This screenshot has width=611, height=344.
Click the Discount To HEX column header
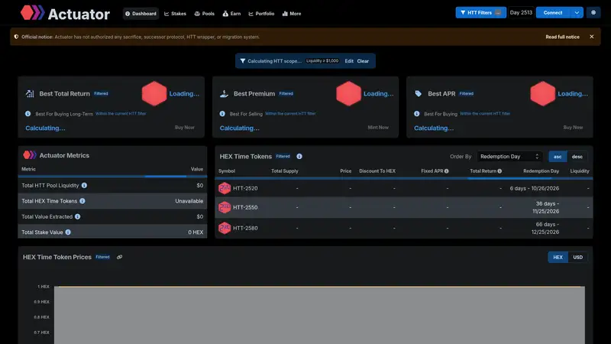377,170
